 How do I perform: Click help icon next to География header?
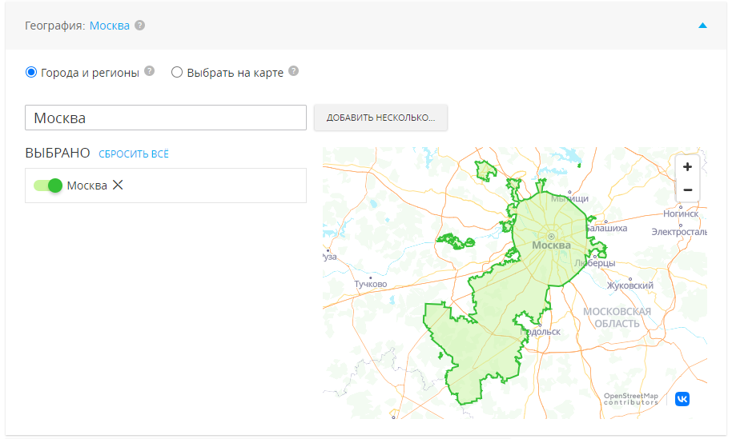click(140, 26)
